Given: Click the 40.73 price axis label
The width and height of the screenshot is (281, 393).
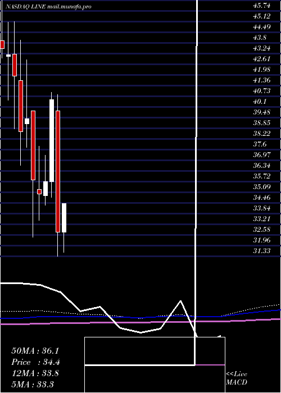Looking at the screenshot, I should pos(262,91).
